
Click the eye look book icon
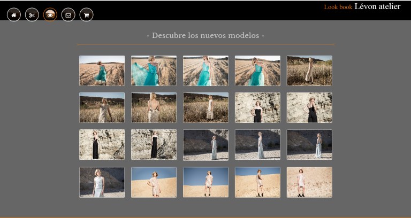[x=50, y=15]
